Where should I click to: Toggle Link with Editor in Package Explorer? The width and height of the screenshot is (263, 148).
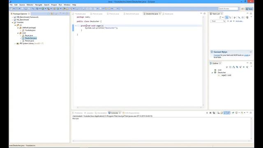[52, 14]
